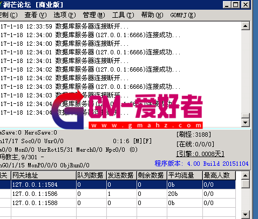
Task: Click the 最高人数 column header
Action: point(219,175)
